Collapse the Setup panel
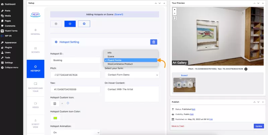The width and height of the screenshot is (268, 135). point(164,3)
